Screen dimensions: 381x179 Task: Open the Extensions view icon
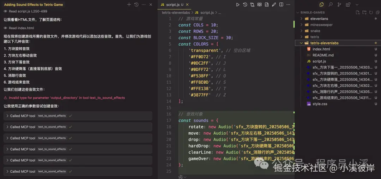point(348,5)
